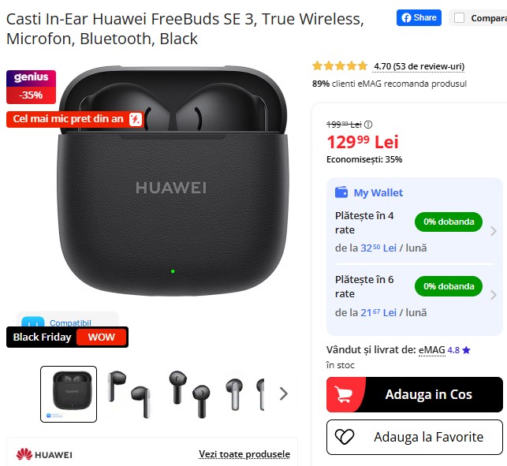The width and height of the screenshot is (507, 466).
Task: Tick the Compara checkbox
Action: tap(459, 18)
